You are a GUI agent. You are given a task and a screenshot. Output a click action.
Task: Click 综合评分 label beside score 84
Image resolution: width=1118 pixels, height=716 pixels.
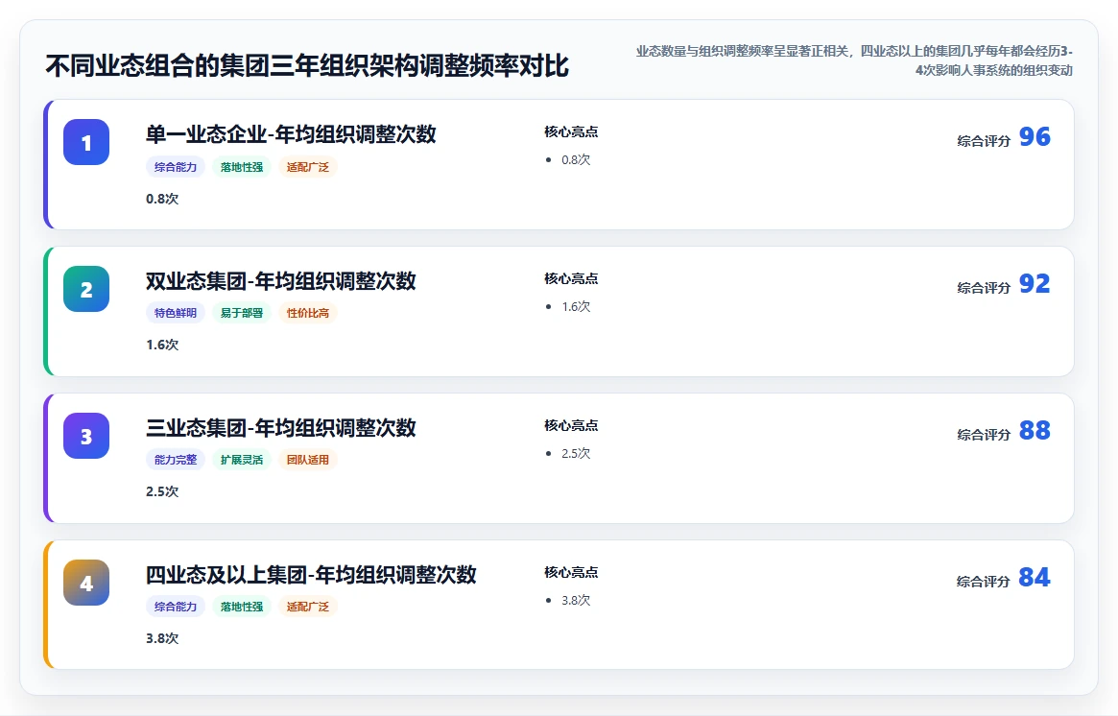(984, 582)
